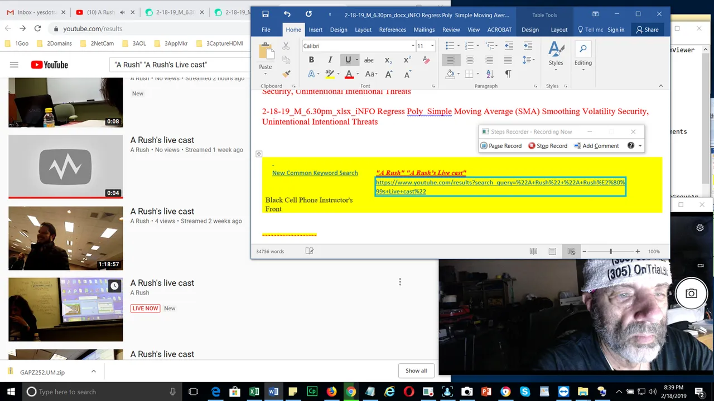Apply the yellow text highlight color

[329, 74]
